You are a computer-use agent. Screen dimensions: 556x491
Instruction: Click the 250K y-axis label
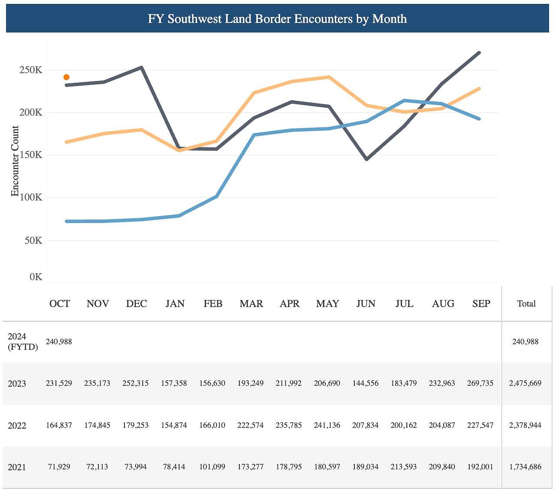31,70
